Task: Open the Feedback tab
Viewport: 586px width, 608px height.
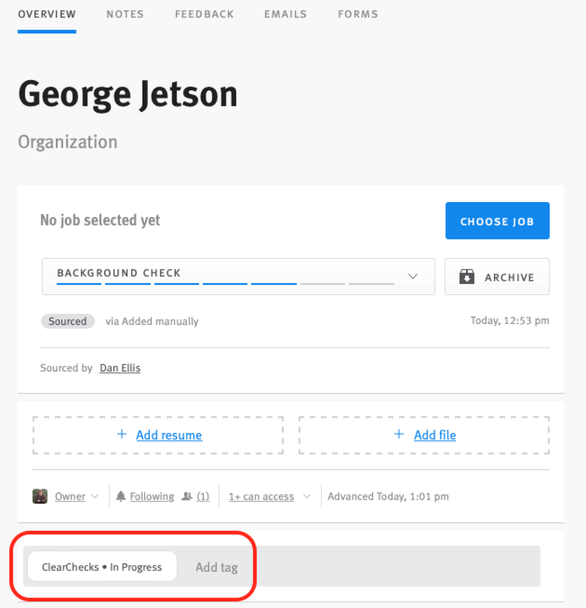Action: (204, 14)
